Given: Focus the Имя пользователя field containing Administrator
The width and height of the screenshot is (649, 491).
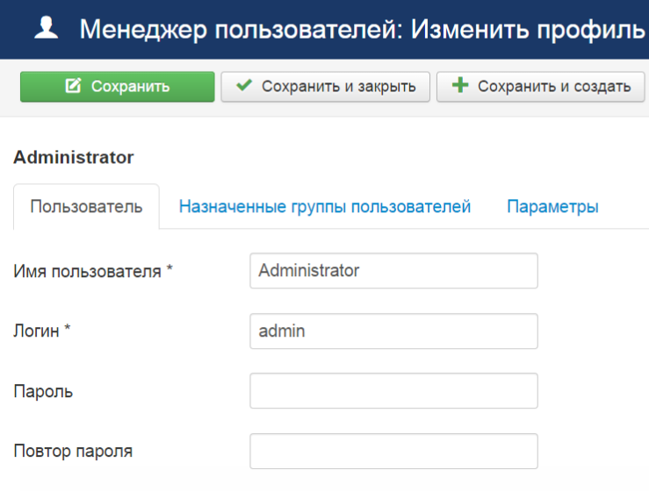Looking at the screenshot, I should pyautogui.click(x=393, y=271).
